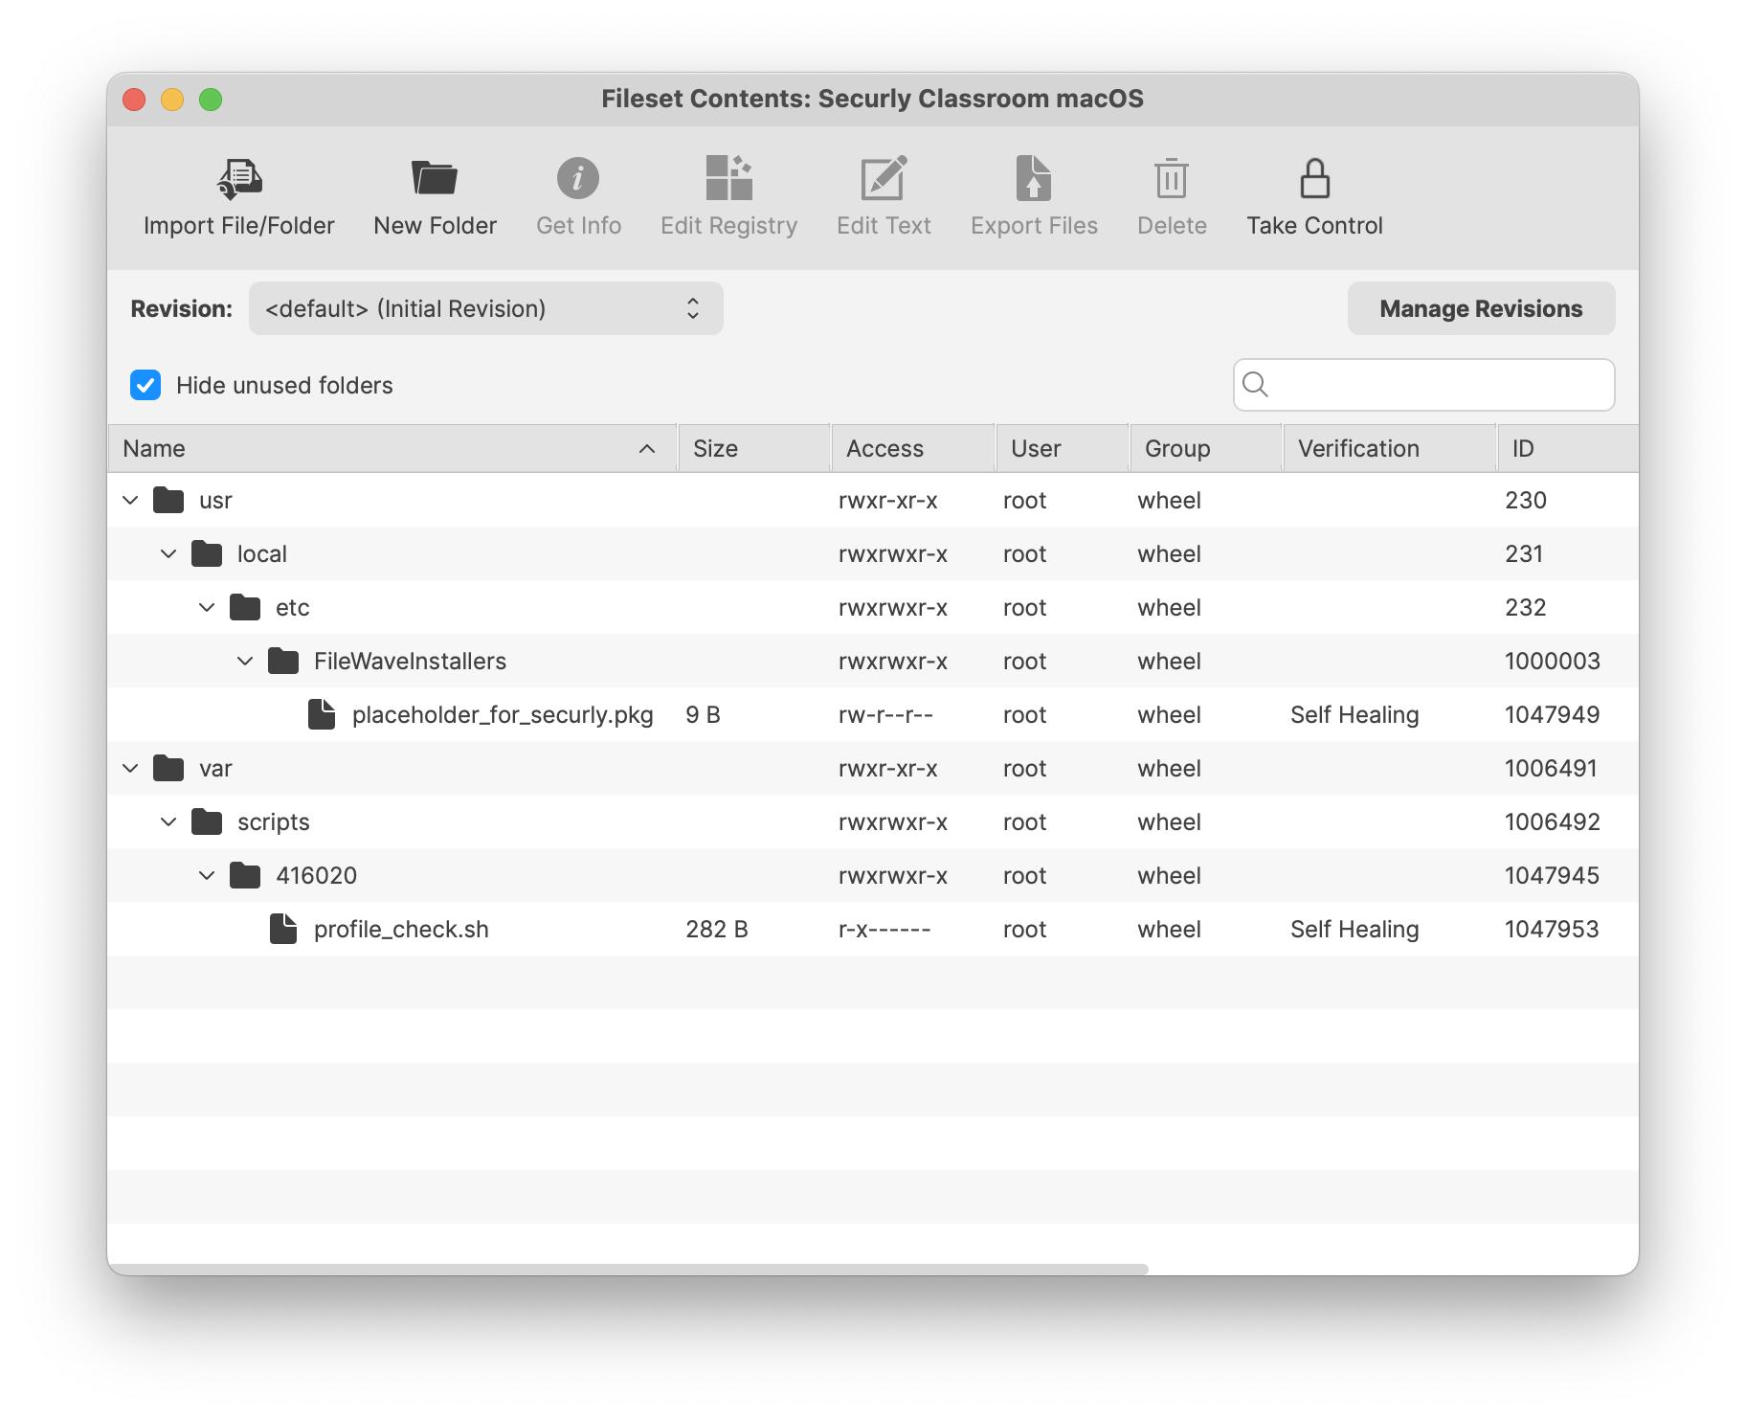1746x1417 pixels.
Task: Sort by the Size column header
Action: 754,448
